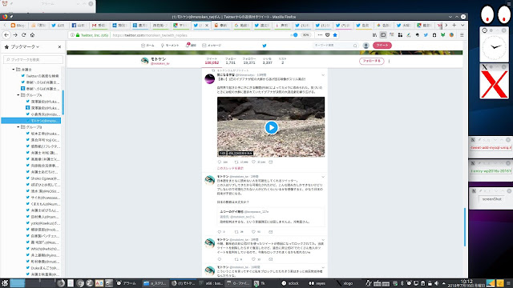The height and width of the screenshot is (288, 513).
Task: Open page actions three-dot menu in address bar
Action: pos(320,35)
